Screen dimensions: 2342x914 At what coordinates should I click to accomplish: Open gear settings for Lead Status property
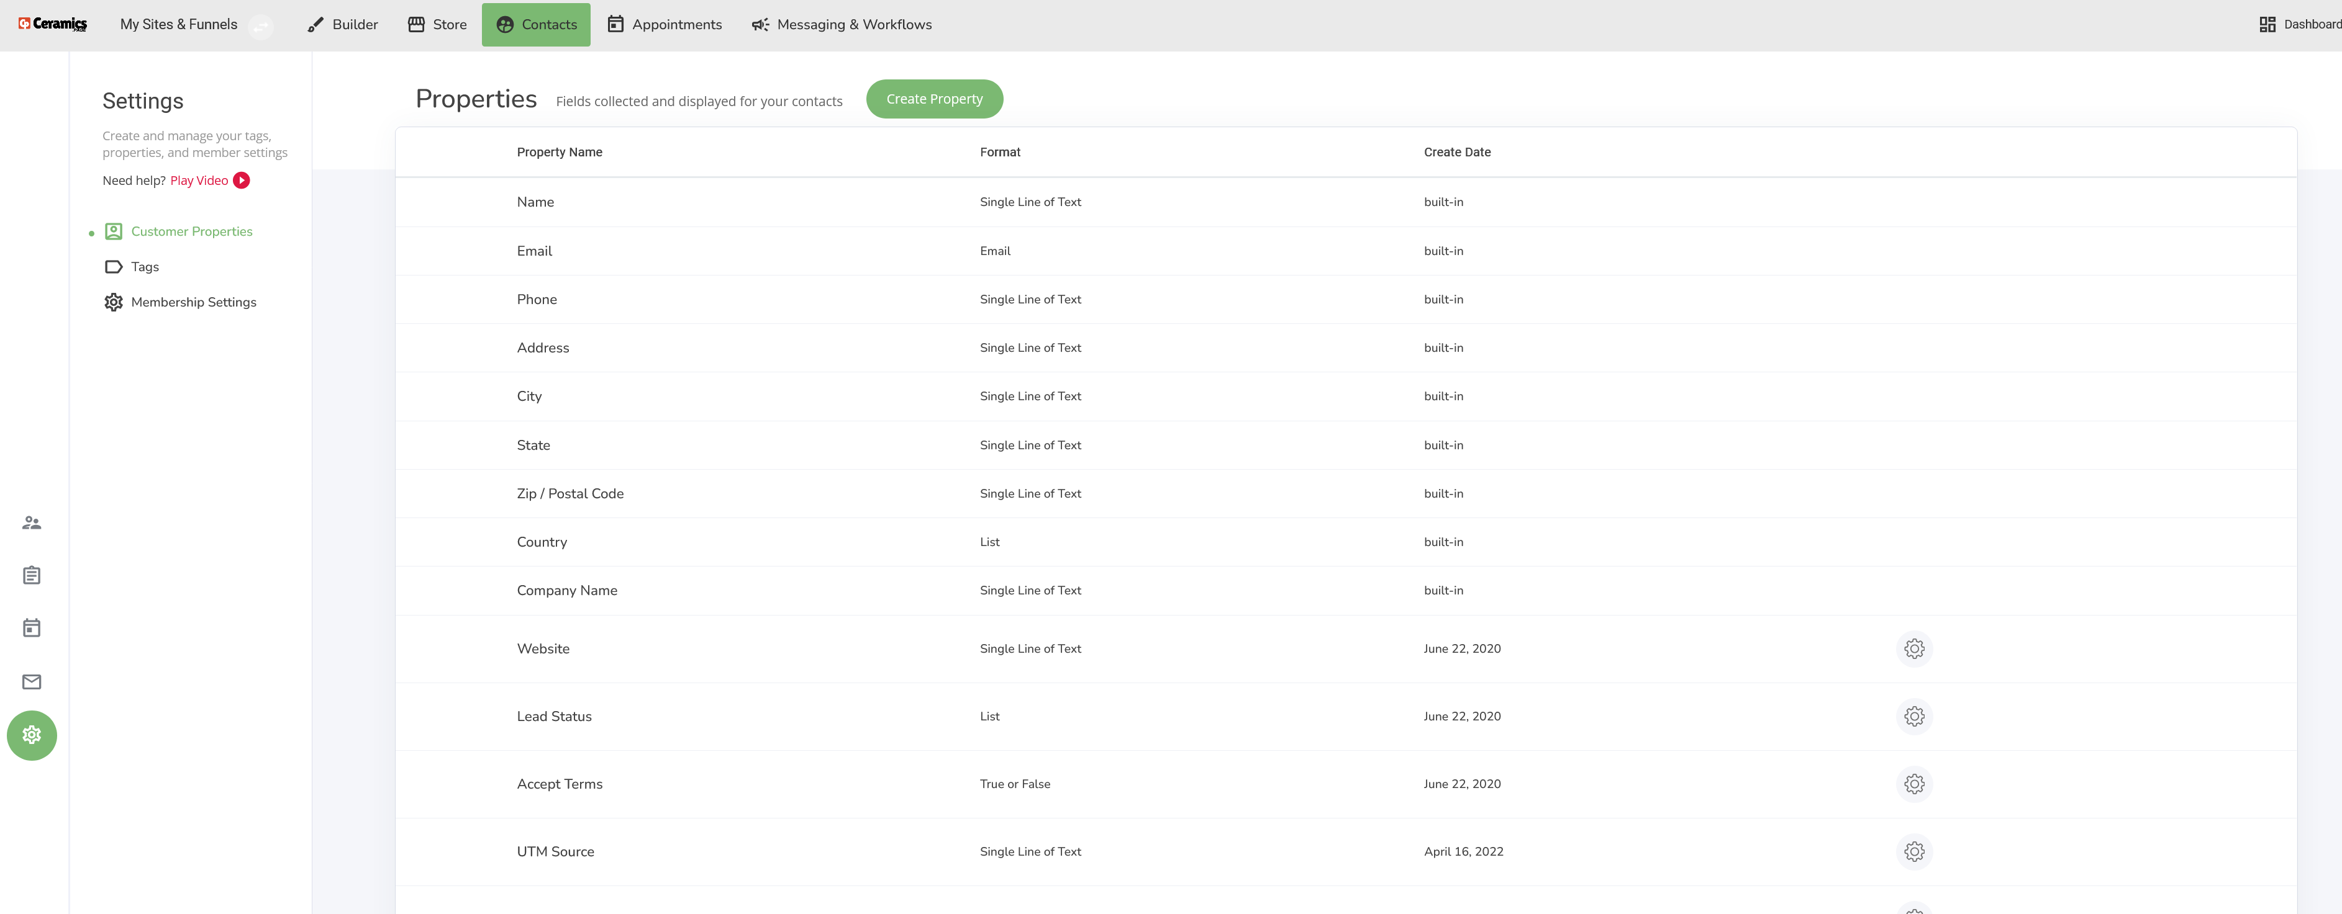point(1915,717)
